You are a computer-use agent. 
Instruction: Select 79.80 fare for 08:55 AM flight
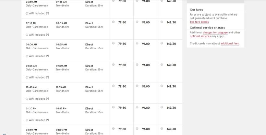pyautogui.click(x=113, y=65)
